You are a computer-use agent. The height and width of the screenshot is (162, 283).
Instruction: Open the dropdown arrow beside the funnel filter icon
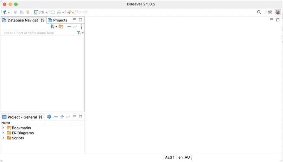(x=83, y=33)
